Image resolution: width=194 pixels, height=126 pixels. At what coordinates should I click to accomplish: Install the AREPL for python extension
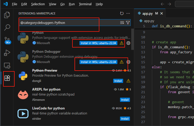[125, 100]
